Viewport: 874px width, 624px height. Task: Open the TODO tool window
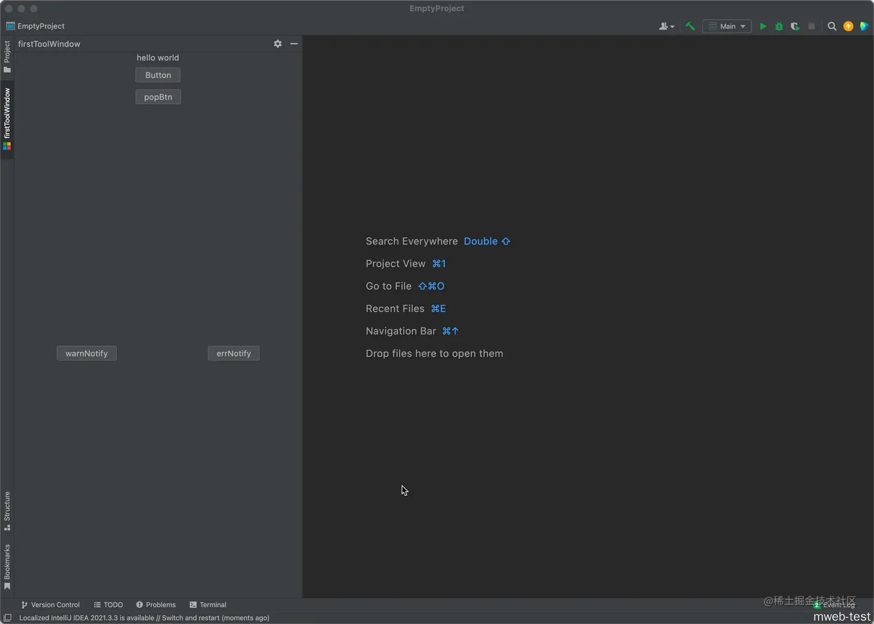(x=108, y=605)
